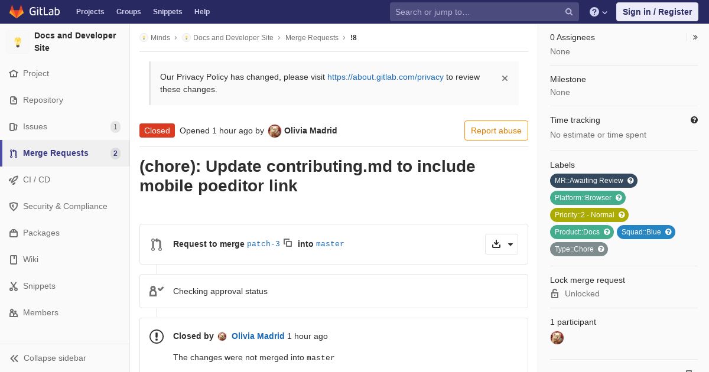This screenshot has height=372, width=709.
Task: Open the about.gitlab.com/privacy link
Action: pyautogui.click(x=385, y=77)
